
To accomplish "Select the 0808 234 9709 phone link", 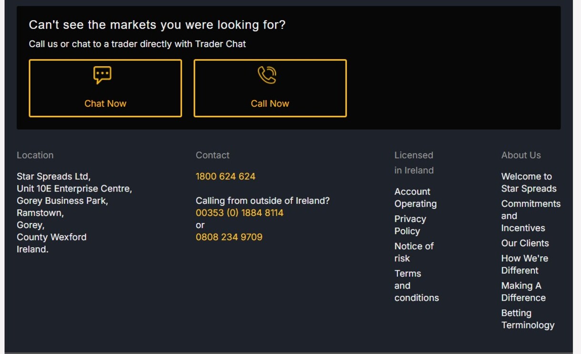I will point(229,237).
